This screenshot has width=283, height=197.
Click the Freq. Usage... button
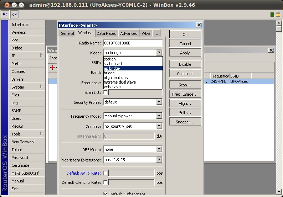pyautogui.click(x=185, y=94)
